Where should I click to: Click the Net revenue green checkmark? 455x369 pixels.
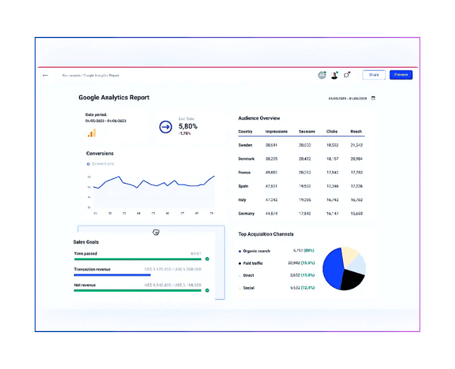coord(207,290)
